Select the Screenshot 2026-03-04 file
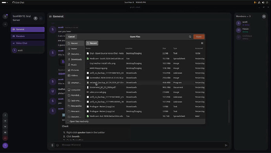Viewport: 271px width, 153px height. [145, 78]
